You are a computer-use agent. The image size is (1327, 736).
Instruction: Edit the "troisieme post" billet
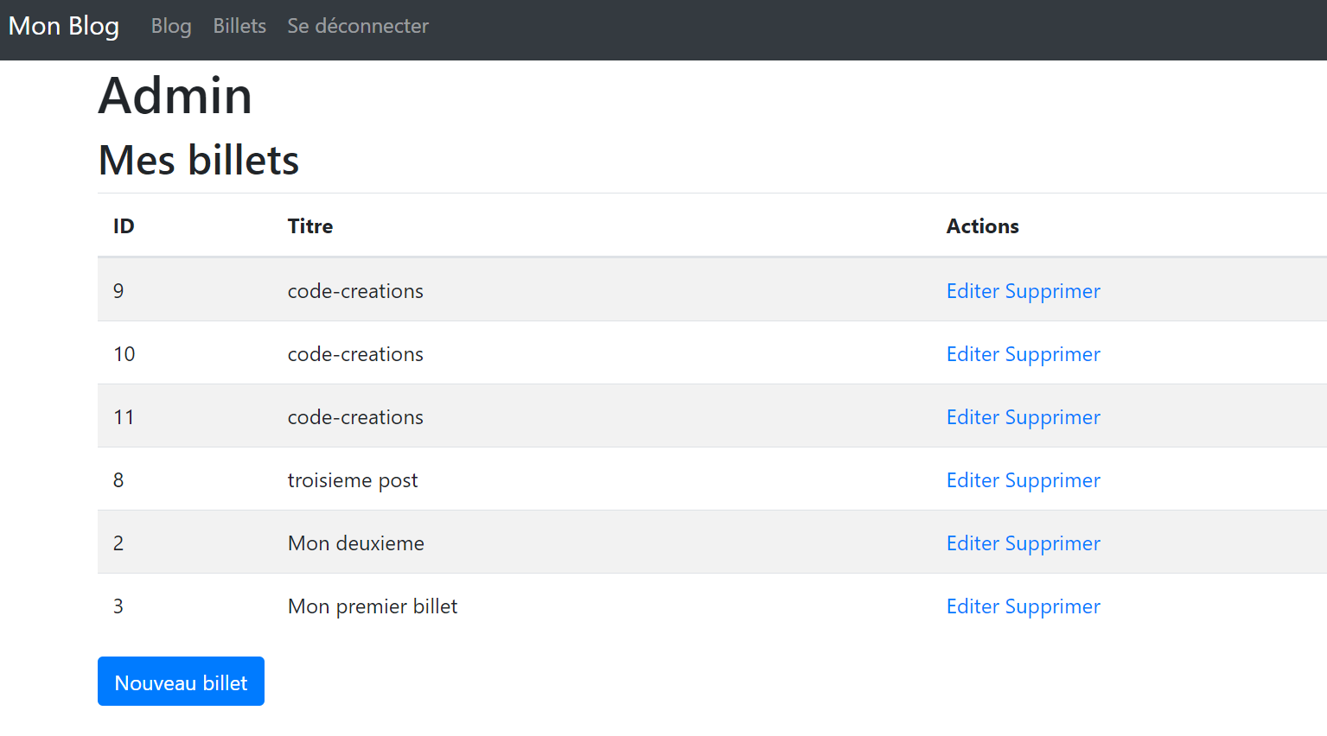[x=973, y=480]
